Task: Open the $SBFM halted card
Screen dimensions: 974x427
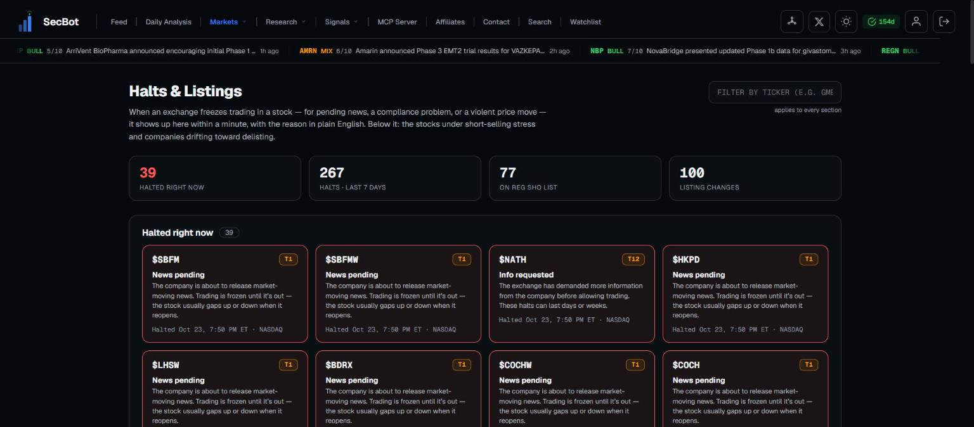Action: [225, 294]
